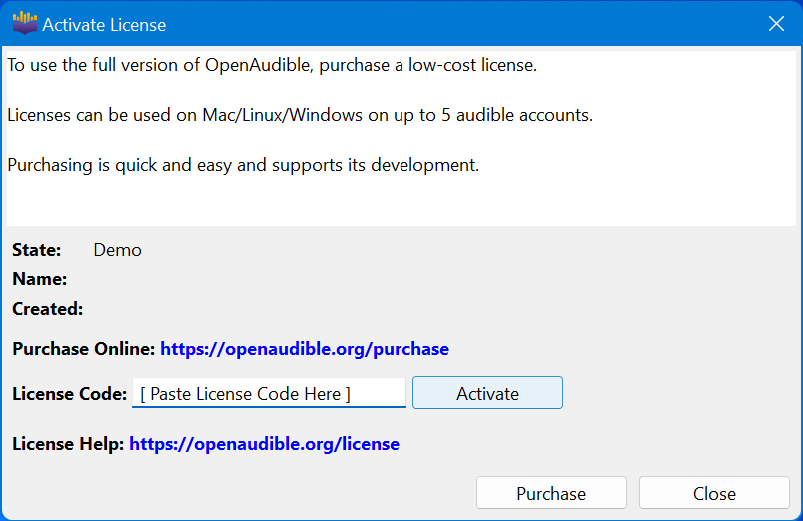803x521 pixels.
Task: Click the License Code label
Action: pyautogui.click(x=69, y=393)
